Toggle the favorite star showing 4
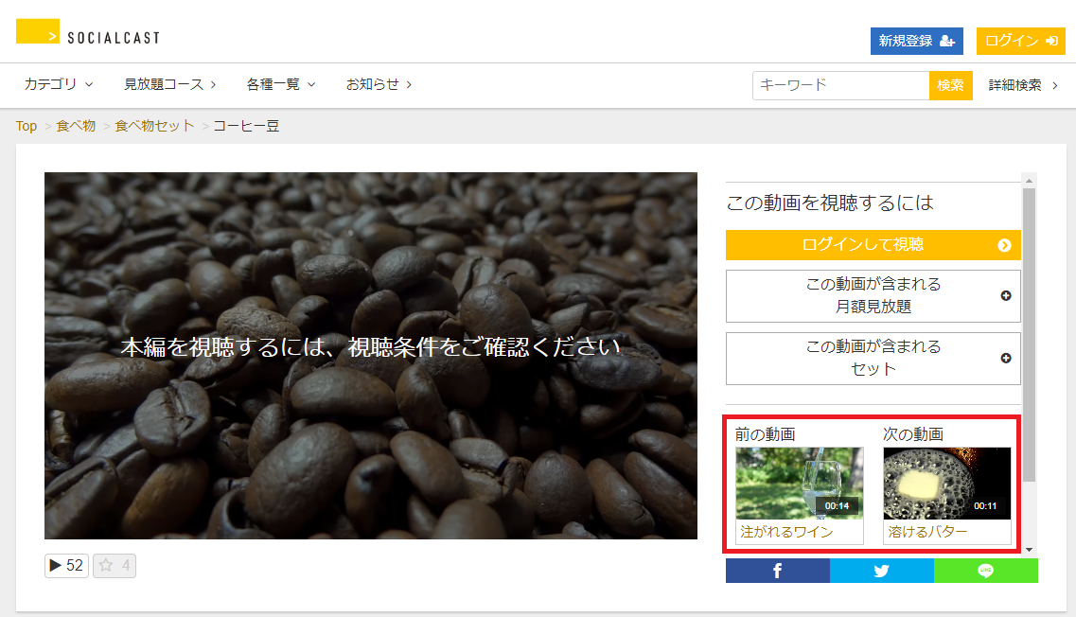This screenshot has height=617, width=1076. [115, 566]
